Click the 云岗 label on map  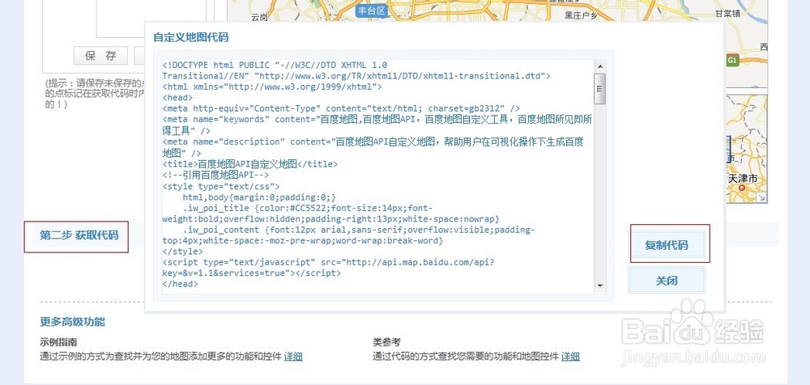260,17
